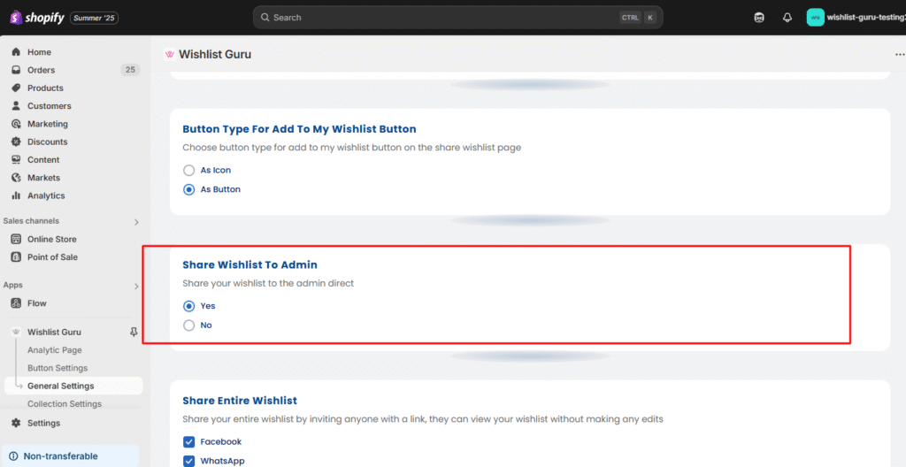Viewport: 906px width, 467px height.
Task: Click the Apps heading
Action: (12, 285)
